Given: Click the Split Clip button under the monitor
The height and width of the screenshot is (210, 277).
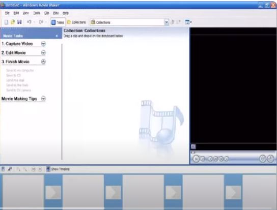Looking at the screenshot, I should [263, 159].
